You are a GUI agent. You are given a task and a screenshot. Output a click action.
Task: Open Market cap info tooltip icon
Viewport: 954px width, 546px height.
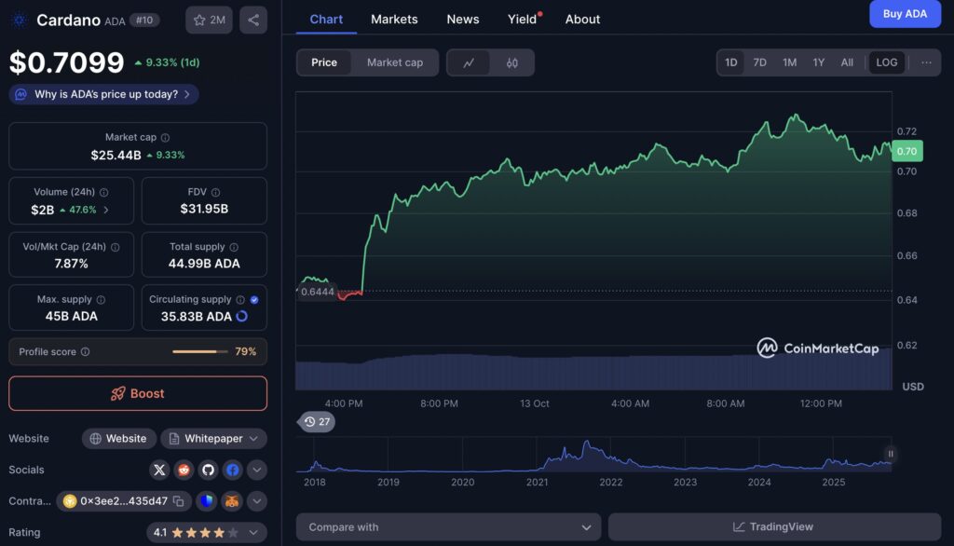165,138
